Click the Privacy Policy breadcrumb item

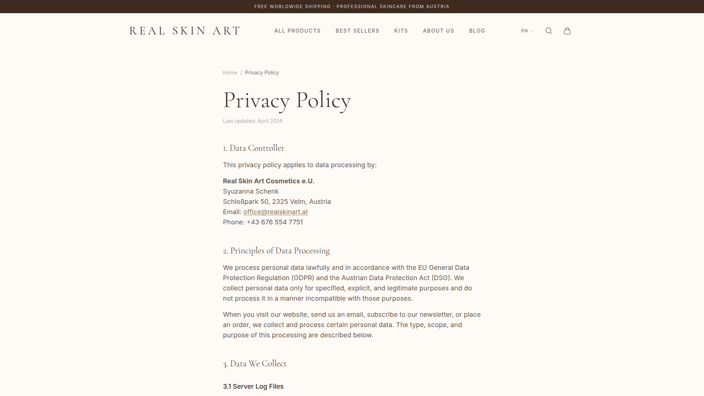pyautogui.click(x=262, y=73)
